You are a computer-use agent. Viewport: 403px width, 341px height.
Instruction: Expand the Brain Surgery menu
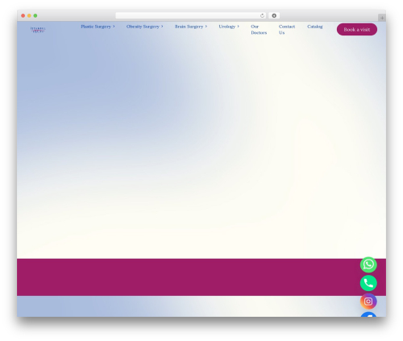click(x=191, y=27)
